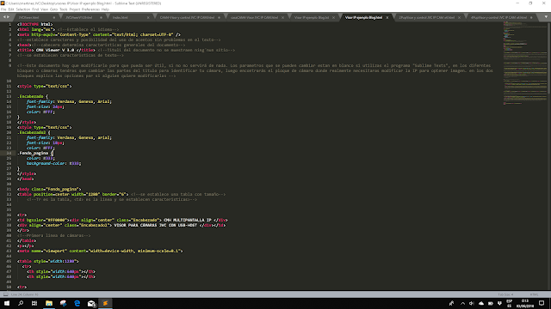551x309 pixels.
Task: Click the vertical scrollbar at the window edge
Action: tap(549, 58)
